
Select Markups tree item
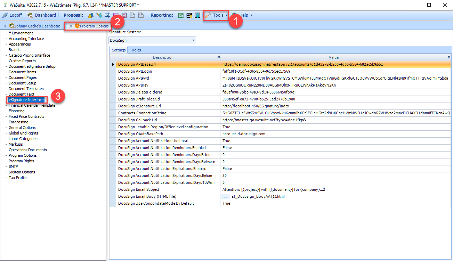[16, 144]
